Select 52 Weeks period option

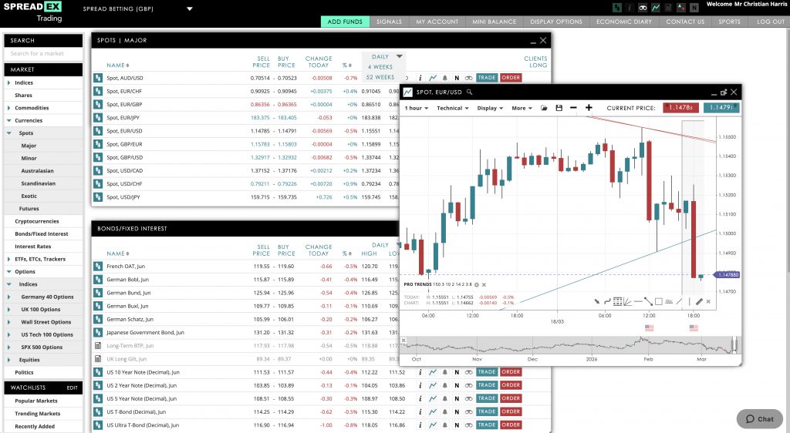coord(380,77)
